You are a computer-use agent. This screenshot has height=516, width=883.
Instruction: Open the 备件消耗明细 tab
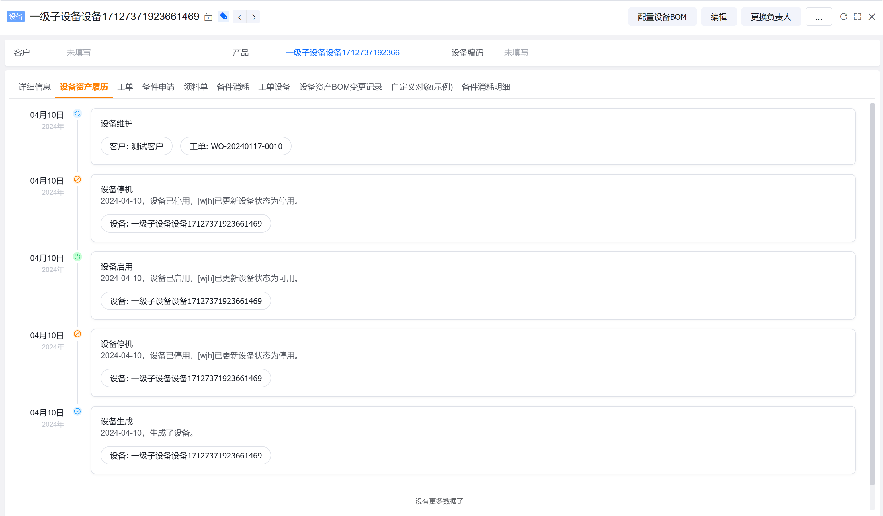click(486, 87)
